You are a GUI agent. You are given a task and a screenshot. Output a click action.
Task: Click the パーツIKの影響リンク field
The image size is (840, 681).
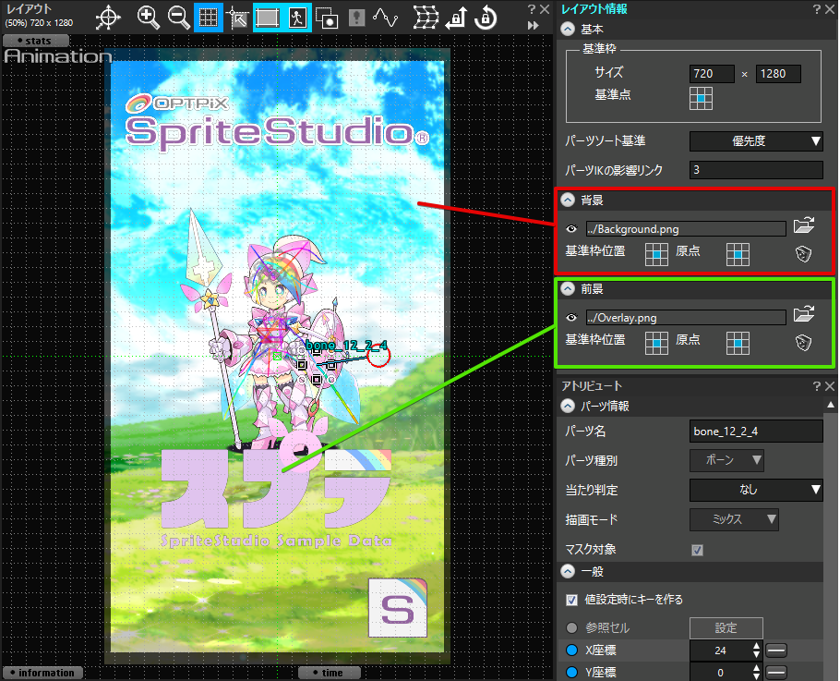point(756,170)
